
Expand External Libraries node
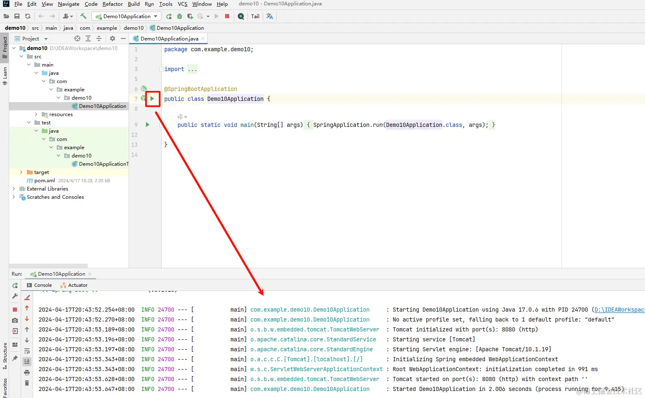pos(14,189)
